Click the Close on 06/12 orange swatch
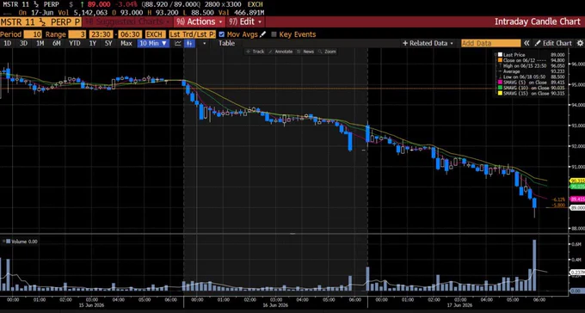Viewport: 585px width, 313px height. [x=500, y=60]
